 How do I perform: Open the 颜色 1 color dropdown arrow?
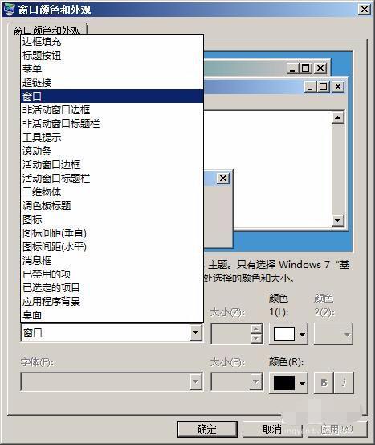tap(302, 334)
